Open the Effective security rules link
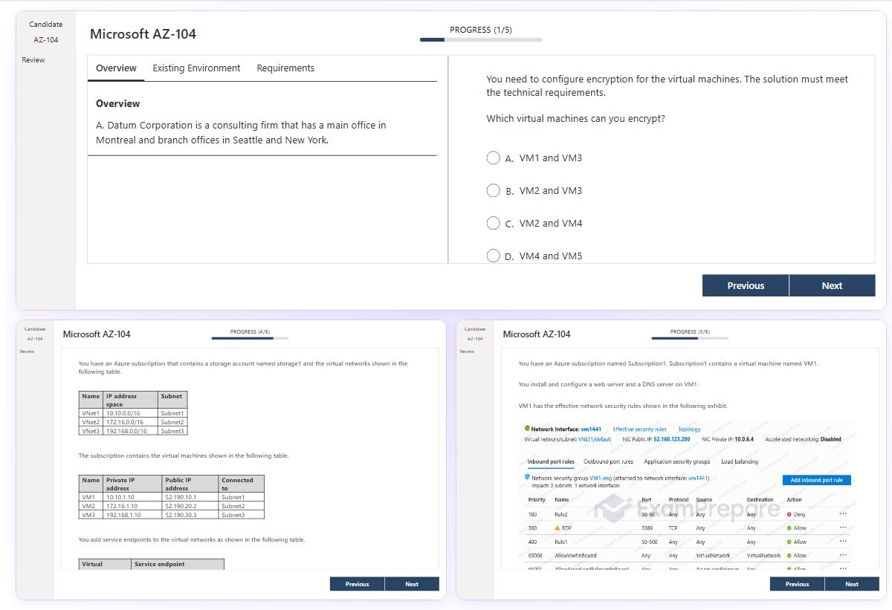Screen dimensions: 892x610 [639, 429]
